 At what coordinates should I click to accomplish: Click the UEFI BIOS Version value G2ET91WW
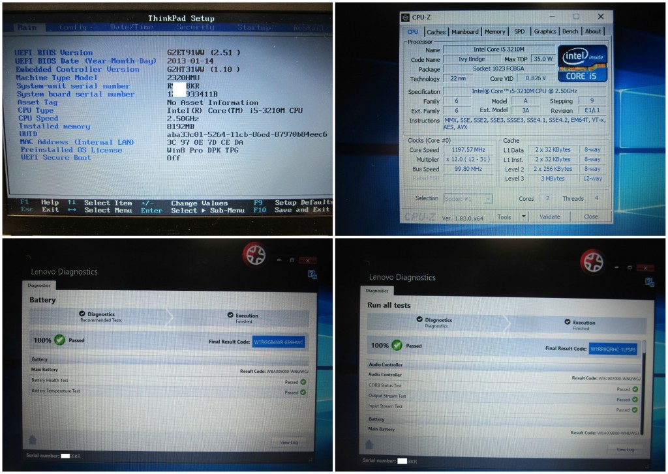point(204,53)
